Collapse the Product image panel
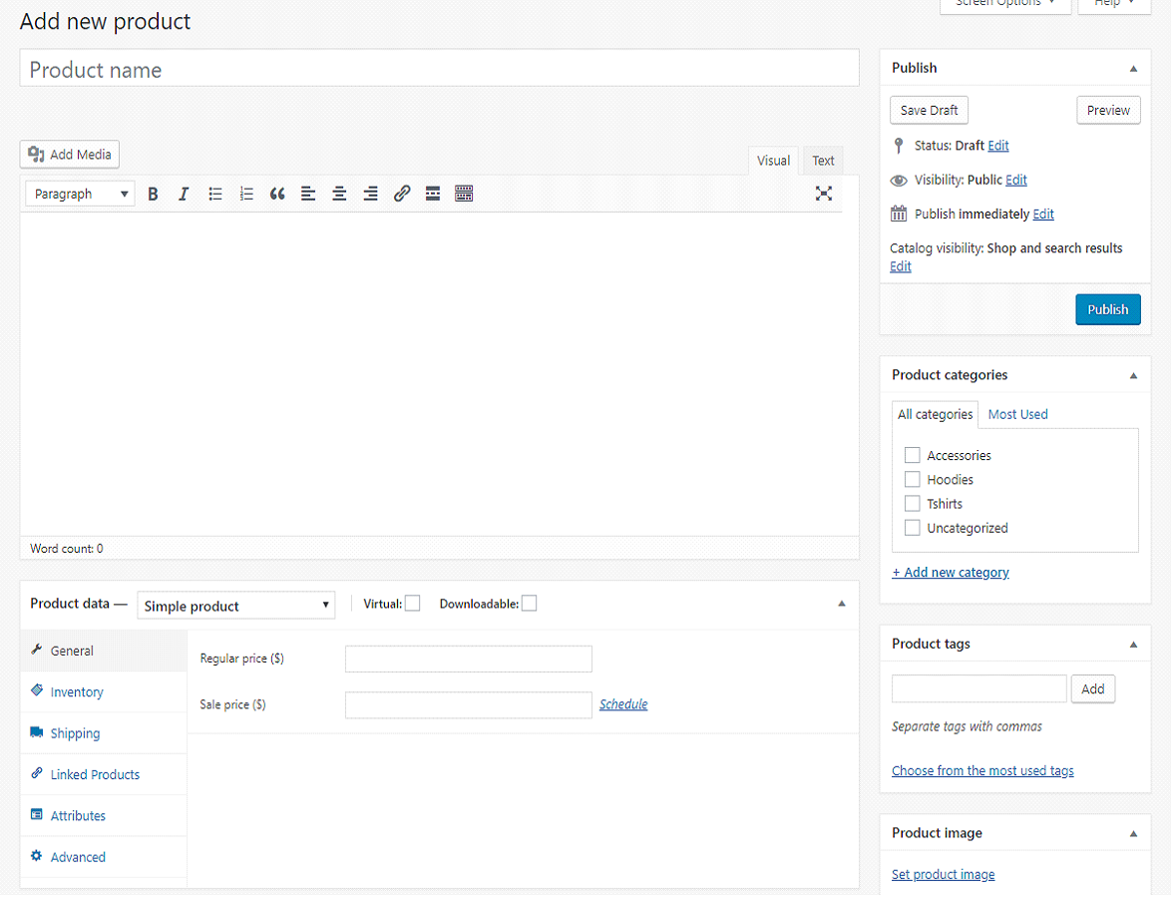Image resolution: width=1173 pixels, height=897 pixels. point(1133,833)
